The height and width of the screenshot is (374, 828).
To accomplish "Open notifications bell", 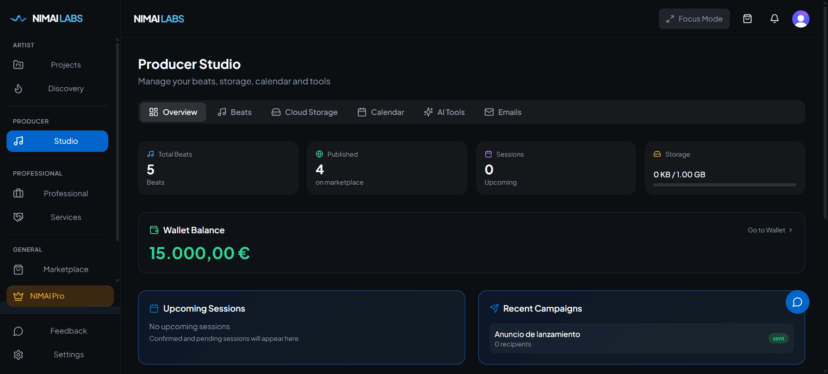I will [x=775, y=19].
